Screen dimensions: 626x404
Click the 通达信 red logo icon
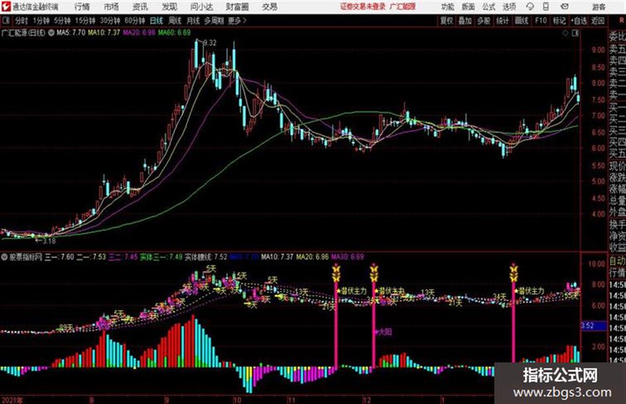pos(6,7)
